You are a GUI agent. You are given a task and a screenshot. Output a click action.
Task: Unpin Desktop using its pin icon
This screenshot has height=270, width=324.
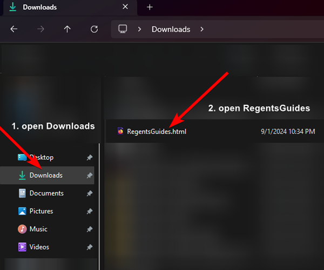89,158
